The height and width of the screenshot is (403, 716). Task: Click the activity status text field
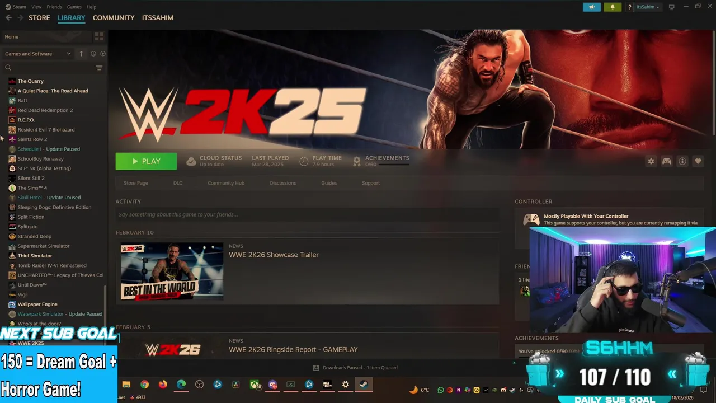coord(307,214)
